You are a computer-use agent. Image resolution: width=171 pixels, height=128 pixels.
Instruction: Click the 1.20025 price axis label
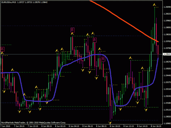coord(167,14)
